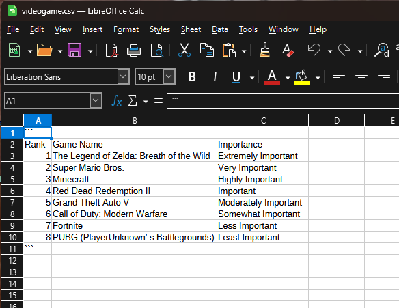
Task: Click cell containing Minecraft
Action: click(135, 180)
